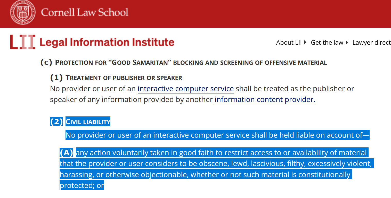Click the text 'protected; or' at the end
This screenshot has width=391, height=198.
[82, 185]
